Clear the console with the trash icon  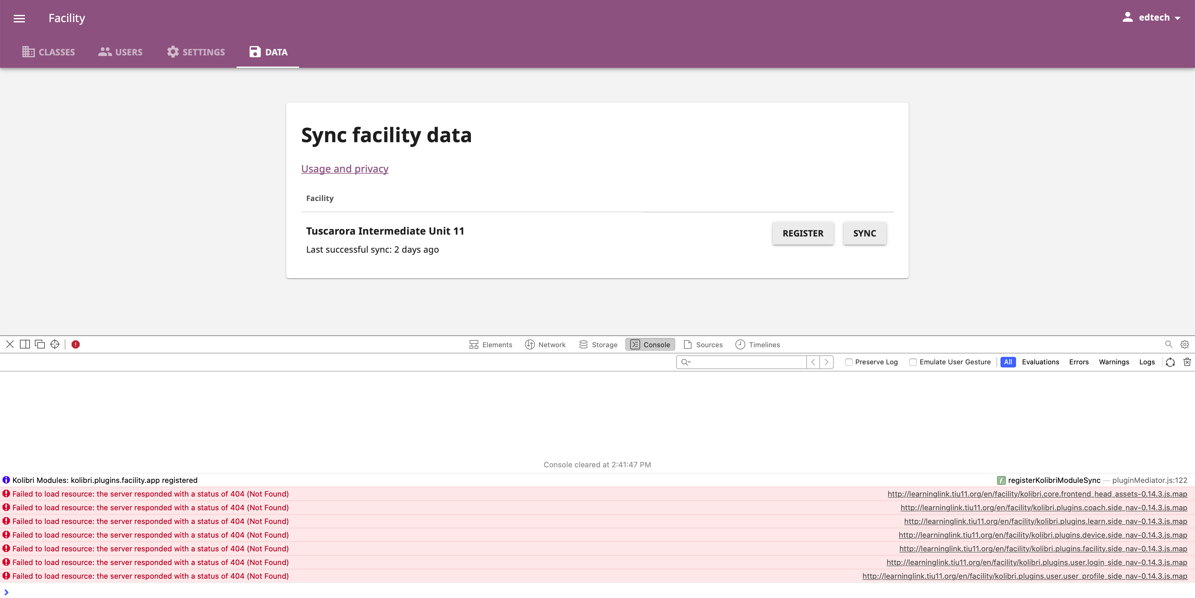point(1188,362)
